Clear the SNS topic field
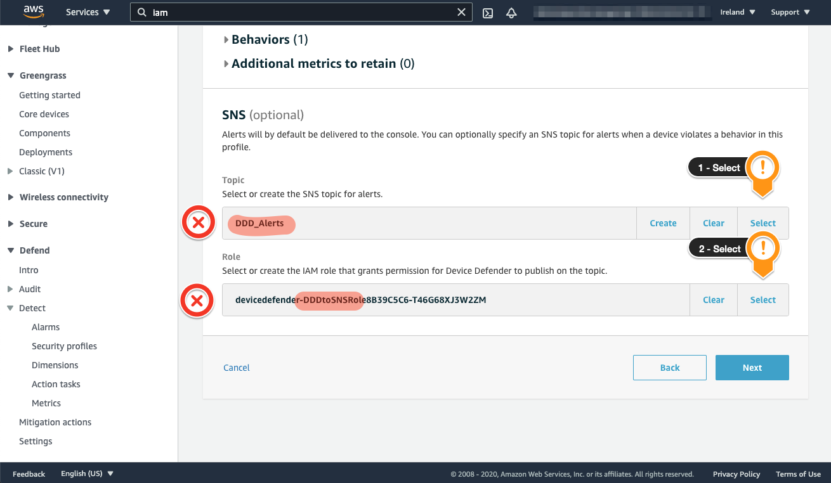831x483 pixels. [714, 223]
